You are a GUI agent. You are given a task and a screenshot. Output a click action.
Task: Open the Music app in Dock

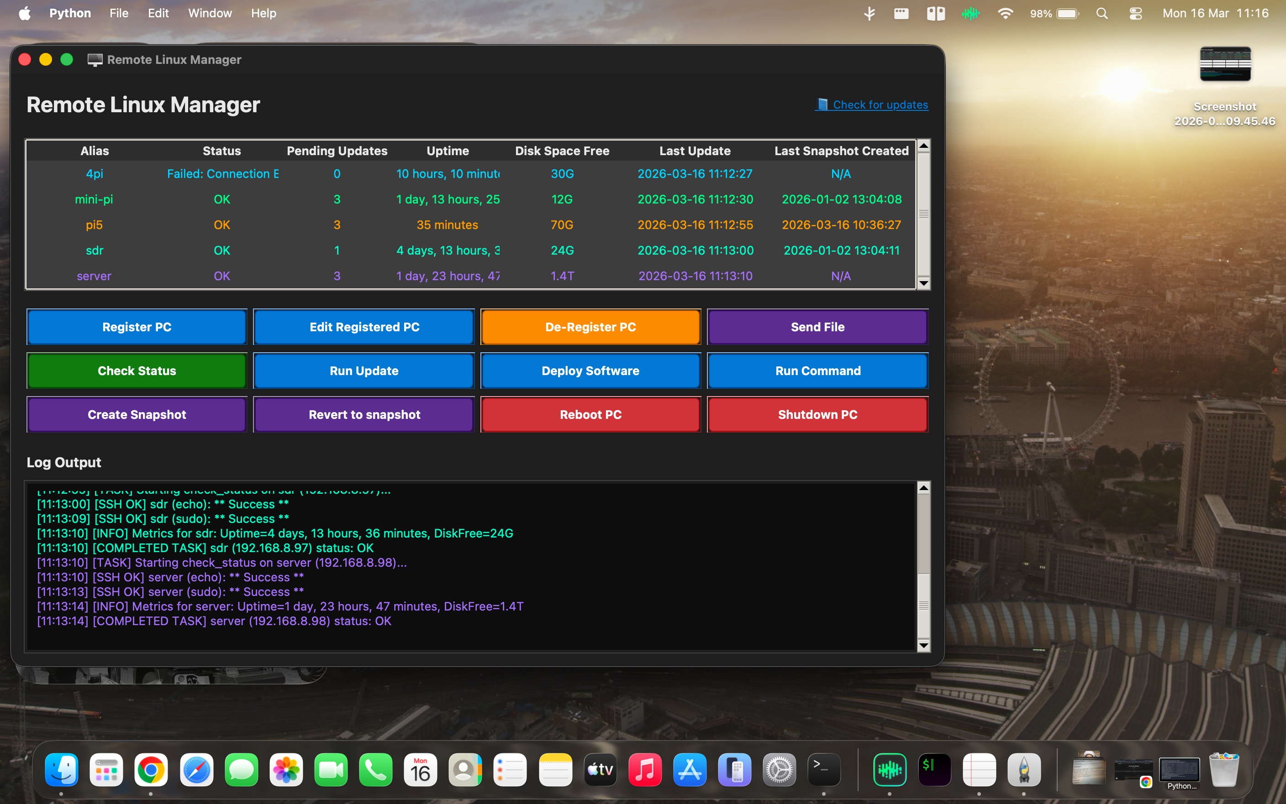click(645, 769)
